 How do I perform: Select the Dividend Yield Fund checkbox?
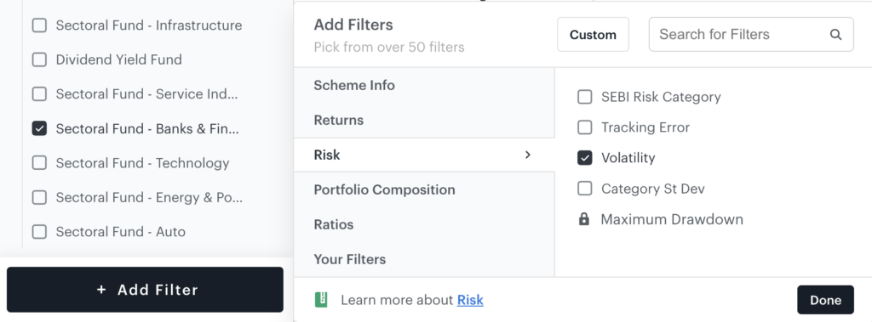pyautogui.click(x=39, y=60)
